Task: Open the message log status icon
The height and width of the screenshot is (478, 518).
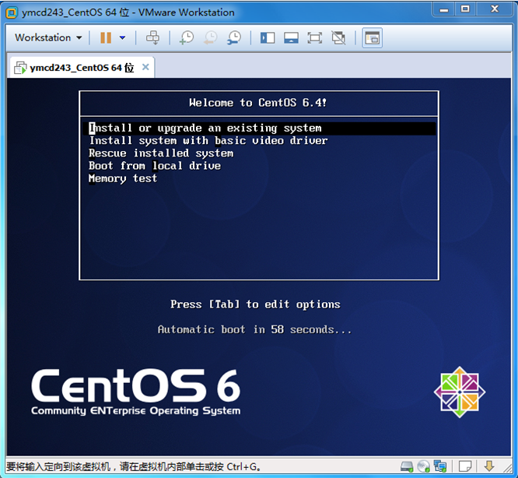Action: point(465,467)
